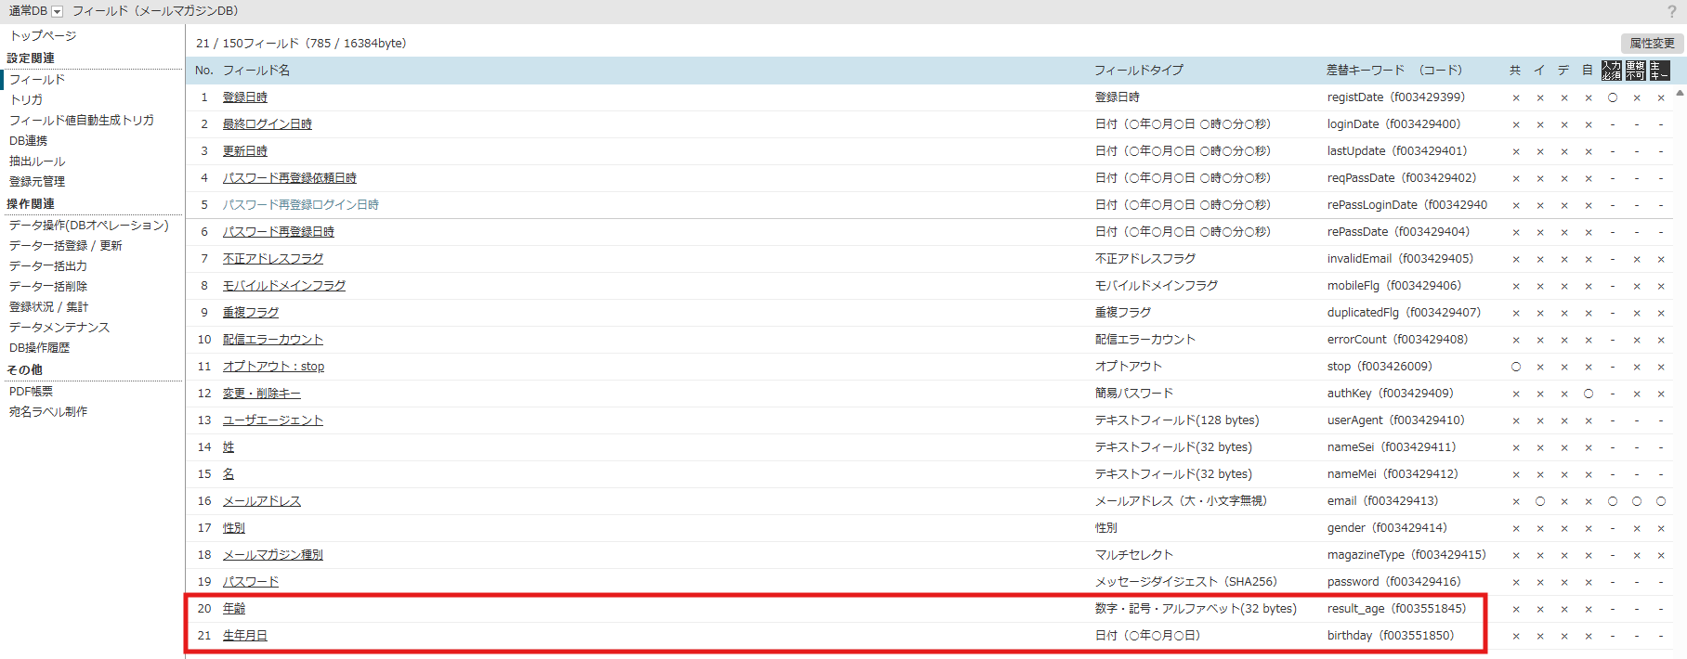Click the 自 column header
Image resolution: width=1687 pixels, height=659 pixels.
[1588, 71]
